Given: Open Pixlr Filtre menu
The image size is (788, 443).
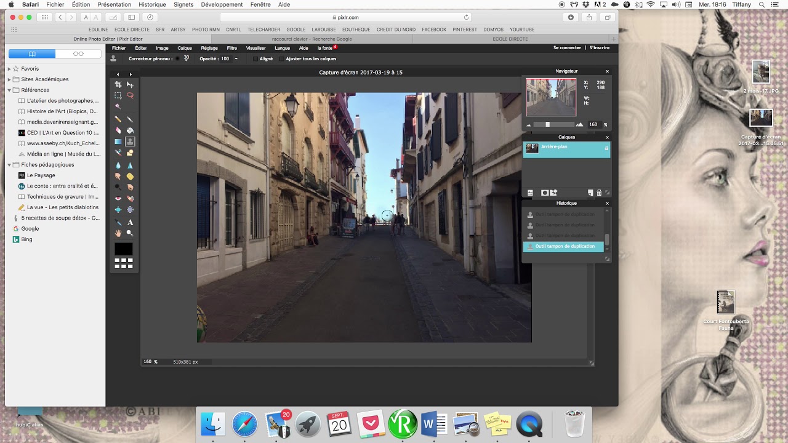Looking at the screenshot, I should pyautogui.click(x=232, y=48).
